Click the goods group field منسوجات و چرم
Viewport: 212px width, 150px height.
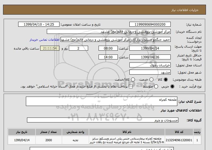pyautogui.click(x=103, y=120)
